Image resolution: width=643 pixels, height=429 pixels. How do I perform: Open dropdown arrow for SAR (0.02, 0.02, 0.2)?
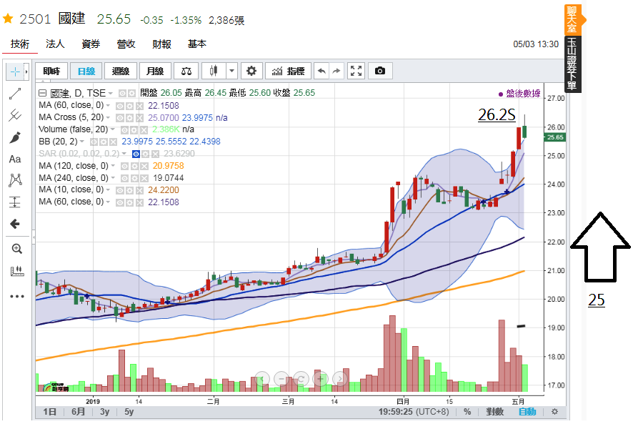pos(124,154)
